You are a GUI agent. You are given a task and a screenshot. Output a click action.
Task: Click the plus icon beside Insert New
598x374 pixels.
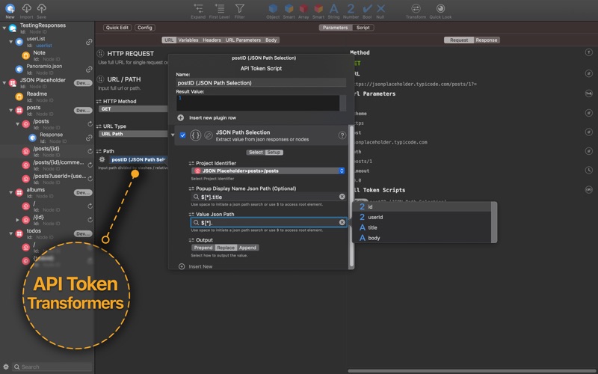click(x=182, y=266)
